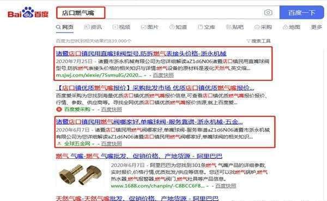327x201 pixels.
Task: Open www.1688.com/chanpin result URL
Action: pos(158,186)
